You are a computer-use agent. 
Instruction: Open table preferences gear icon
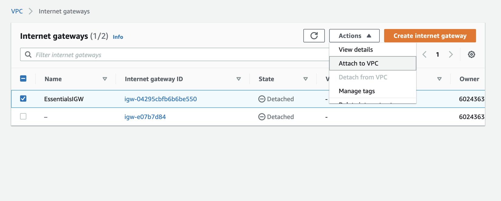pyautogui.click(x=471, y=55)
